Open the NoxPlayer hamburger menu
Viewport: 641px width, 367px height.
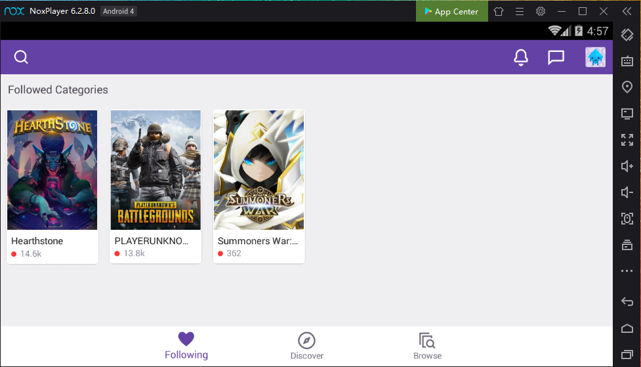(x=520, y=11)
